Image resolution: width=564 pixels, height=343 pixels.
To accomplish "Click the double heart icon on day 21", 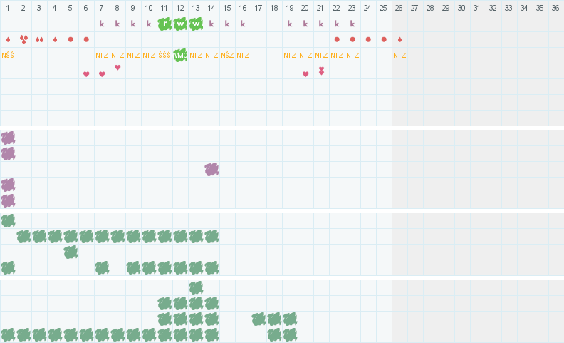I will point(321,71).
